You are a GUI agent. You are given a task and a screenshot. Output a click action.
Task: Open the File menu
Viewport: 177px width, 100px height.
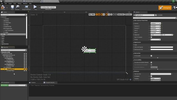pos(2,4)
